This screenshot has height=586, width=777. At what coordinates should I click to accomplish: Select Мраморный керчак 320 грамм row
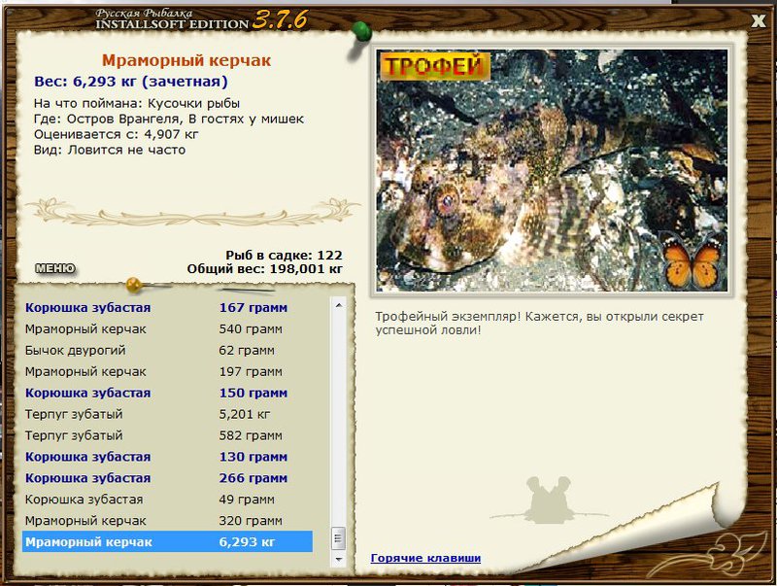click(167, 521)
